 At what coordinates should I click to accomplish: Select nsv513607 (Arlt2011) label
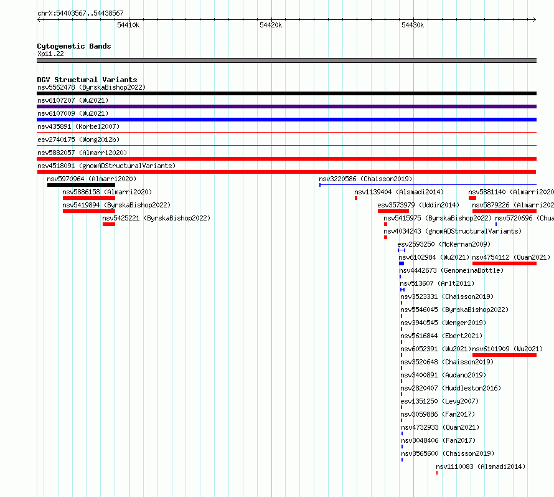click(437, 283)
